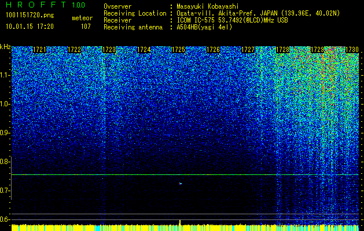Click the 'Receiving antenna' field label
Screen dimensions: 364x231
[x=133, y=27]
